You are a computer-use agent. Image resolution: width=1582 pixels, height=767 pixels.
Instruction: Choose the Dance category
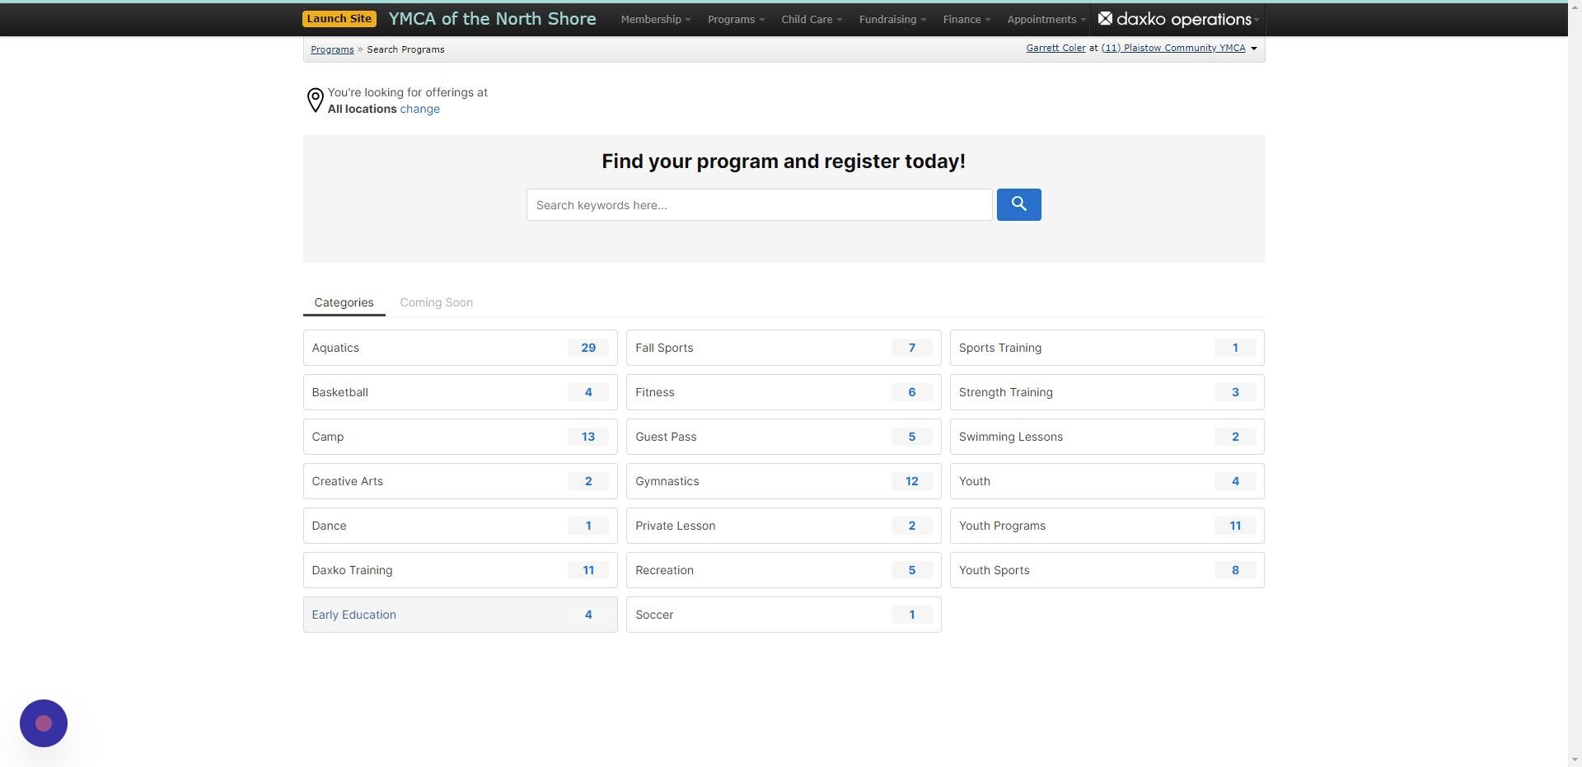click(460, 526)
